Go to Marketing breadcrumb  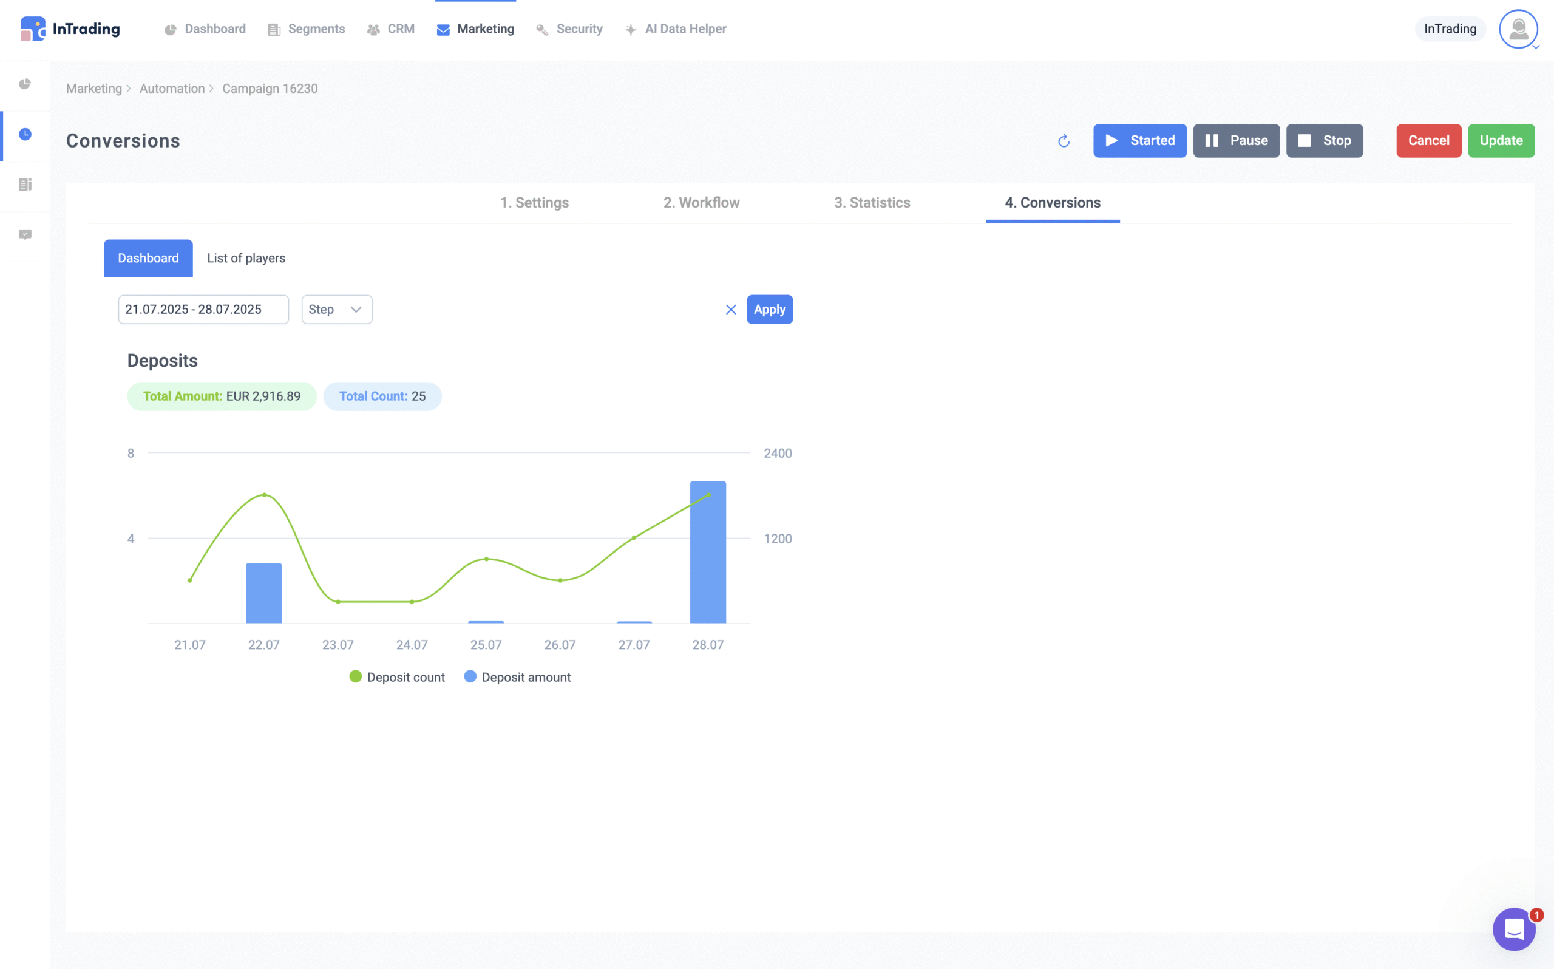click(94, 89)
